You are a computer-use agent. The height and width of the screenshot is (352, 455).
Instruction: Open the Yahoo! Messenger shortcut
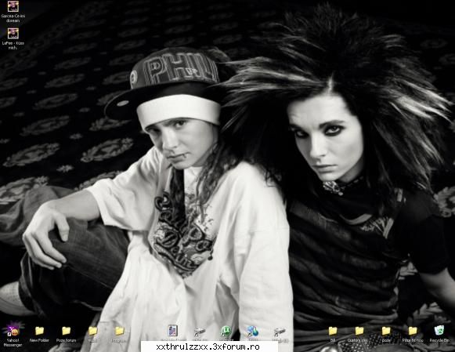coord(13,331)
